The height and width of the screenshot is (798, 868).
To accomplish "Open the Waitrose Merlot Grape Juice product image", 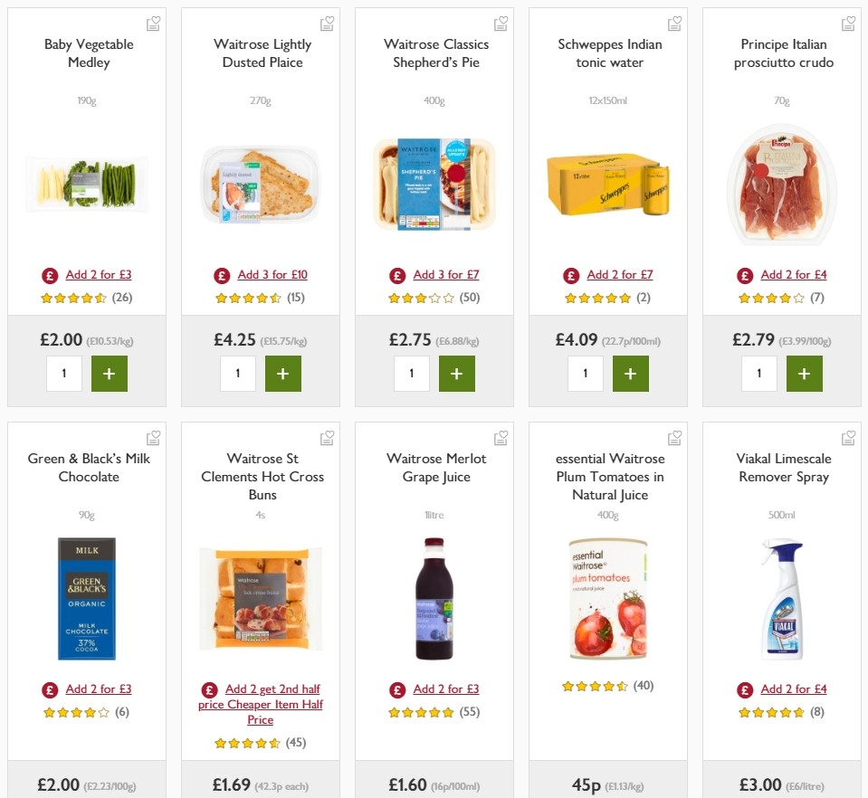I will pos(434,597).
